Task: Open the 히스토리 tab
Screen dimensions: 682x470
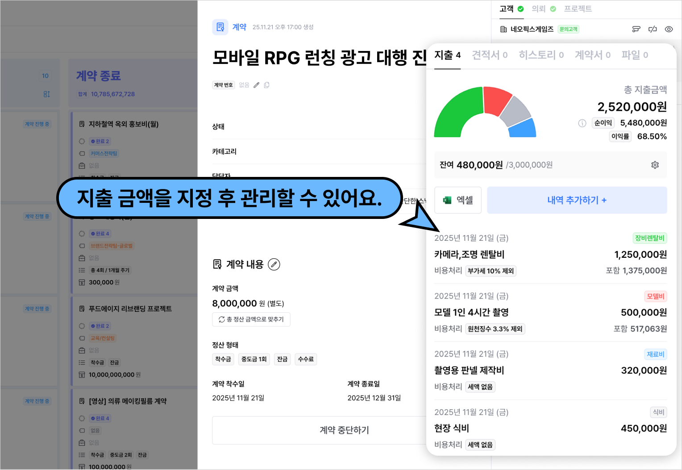Action: tap(541, 55)
